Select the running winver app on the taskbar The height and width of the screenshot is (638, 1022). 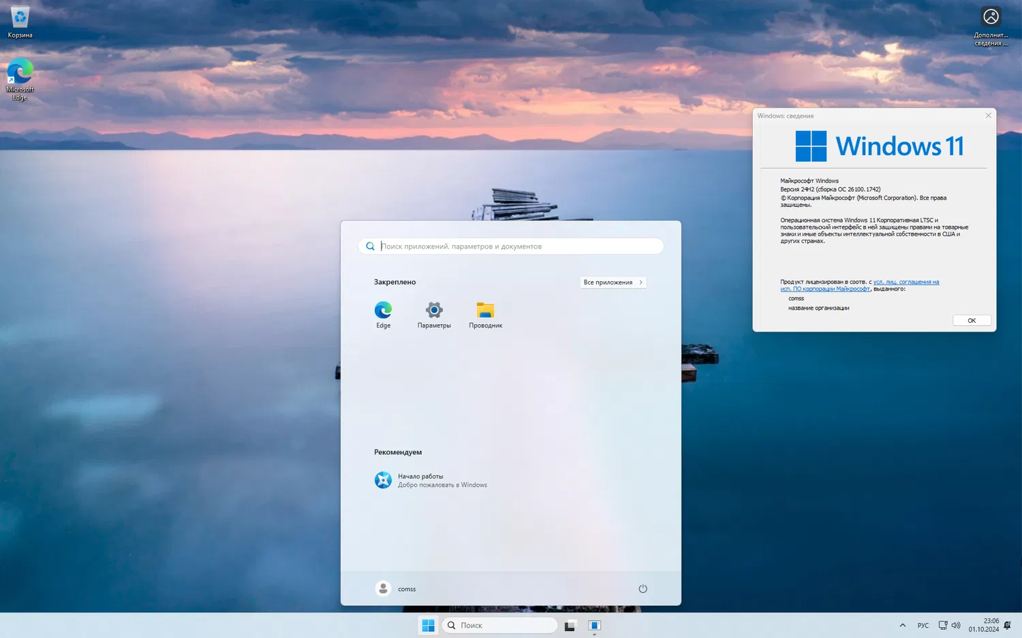coord(594,625)
